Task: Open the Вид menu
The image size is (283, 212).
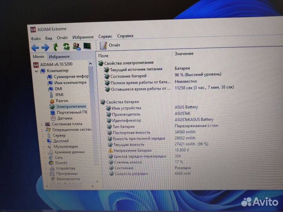Action: coord(49,38)
